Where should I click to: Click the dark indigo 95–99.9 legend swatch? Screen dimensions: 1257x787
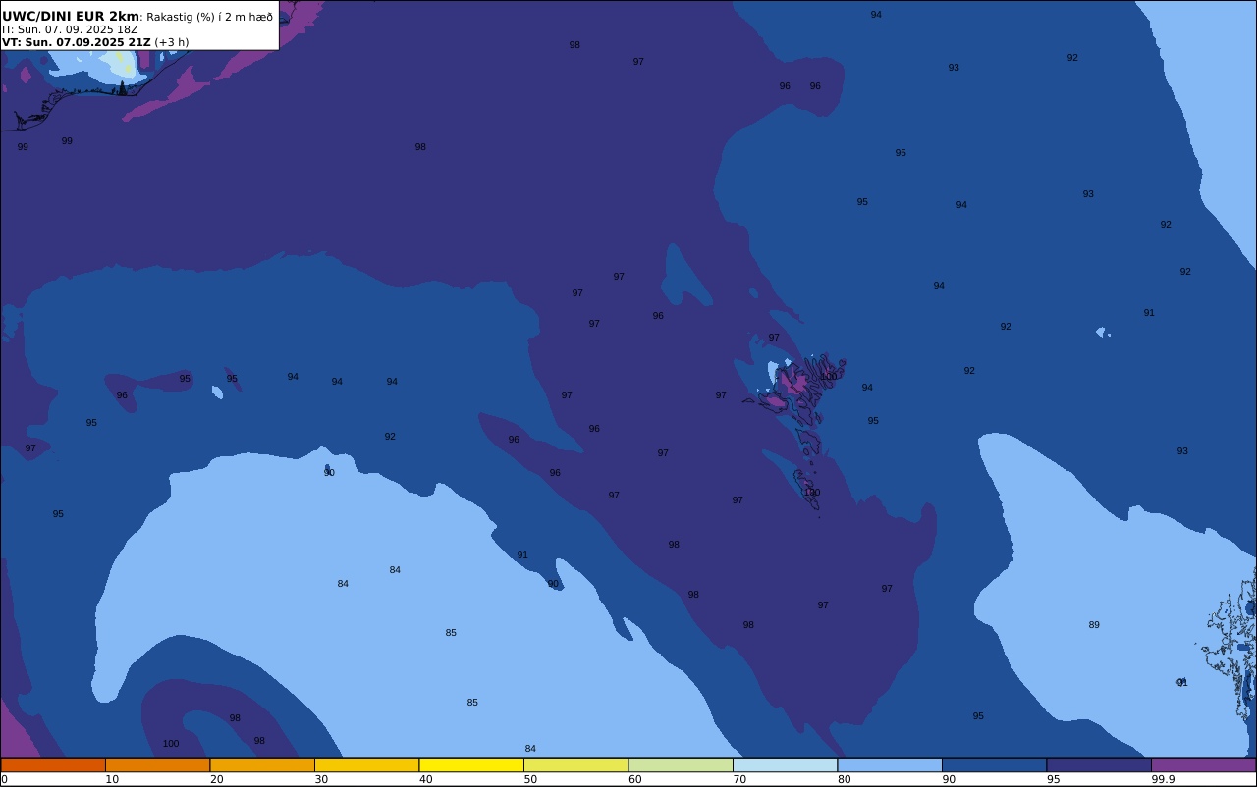1099,764
